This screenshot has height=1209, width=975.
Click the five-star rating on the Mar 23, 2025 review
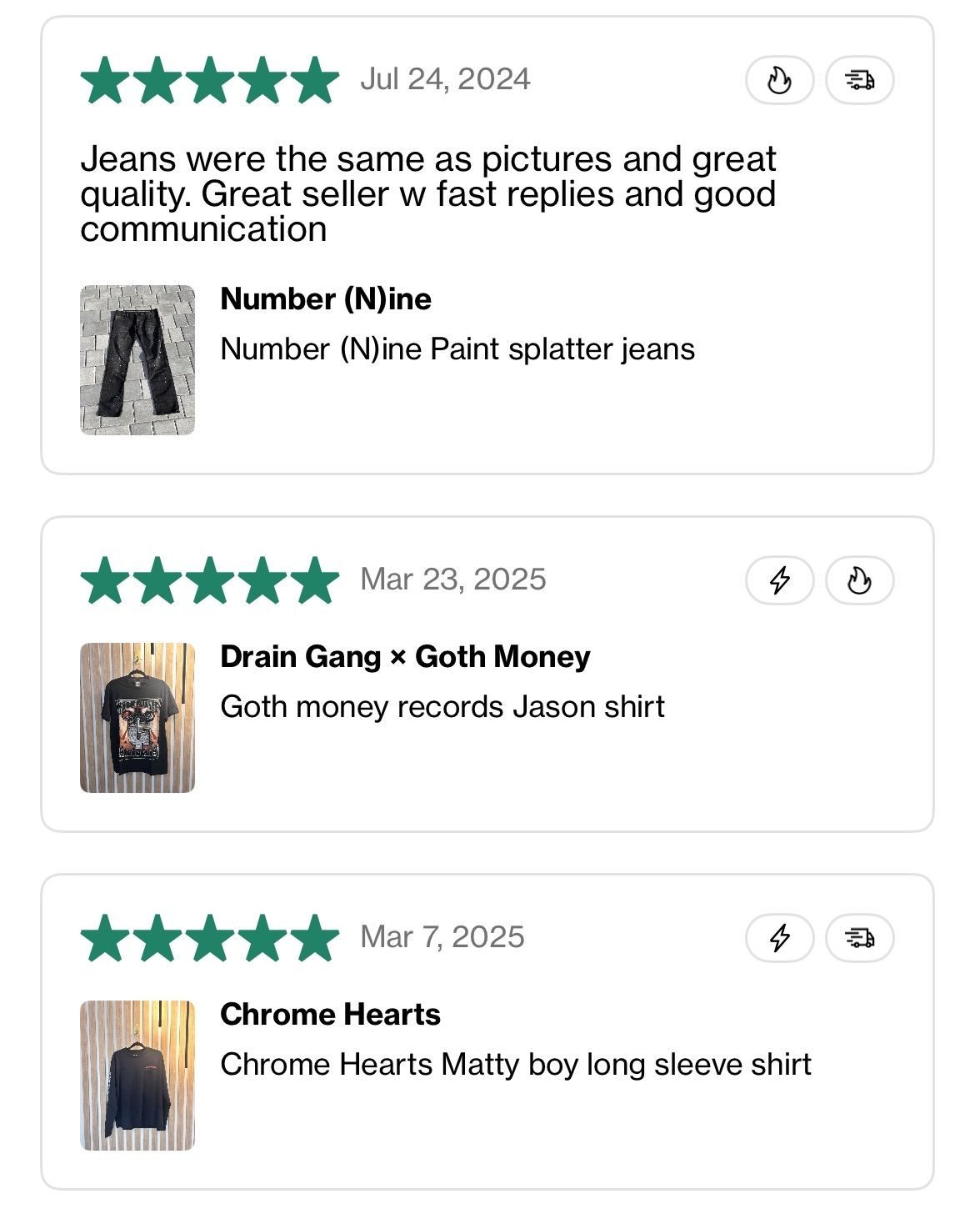click(210, 580)
